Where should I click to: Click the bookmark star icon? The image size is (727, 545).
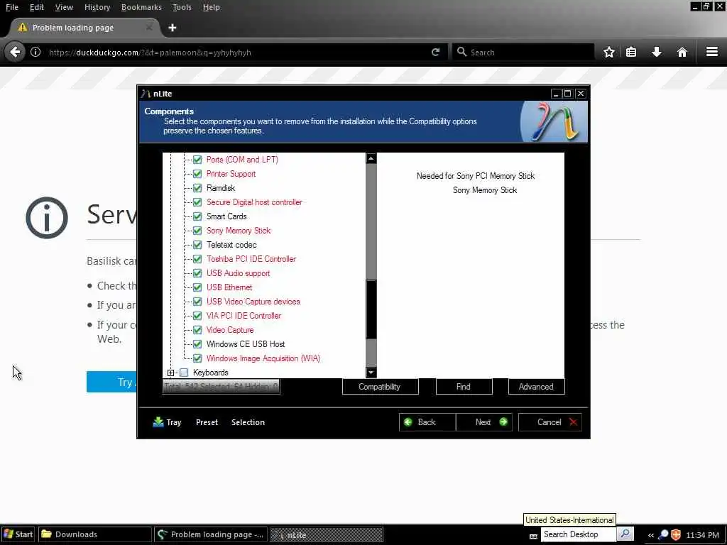[608, 52]
